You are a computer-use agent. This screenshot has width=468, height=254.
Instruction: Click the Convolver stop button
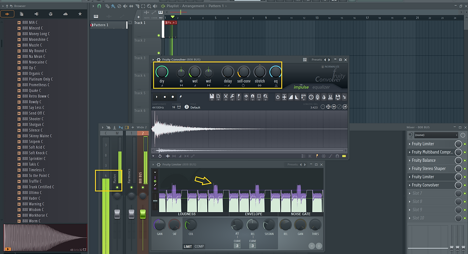[164, 97]
